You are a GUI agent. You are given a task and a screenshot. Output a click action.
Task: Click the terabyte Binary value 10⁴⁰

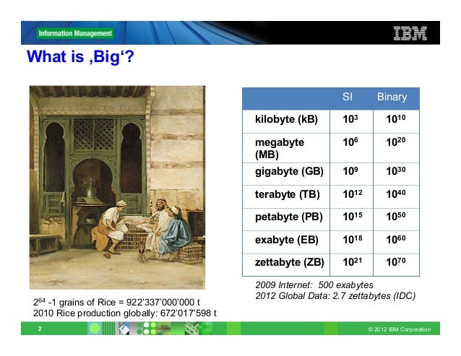[x=396, y=194]
